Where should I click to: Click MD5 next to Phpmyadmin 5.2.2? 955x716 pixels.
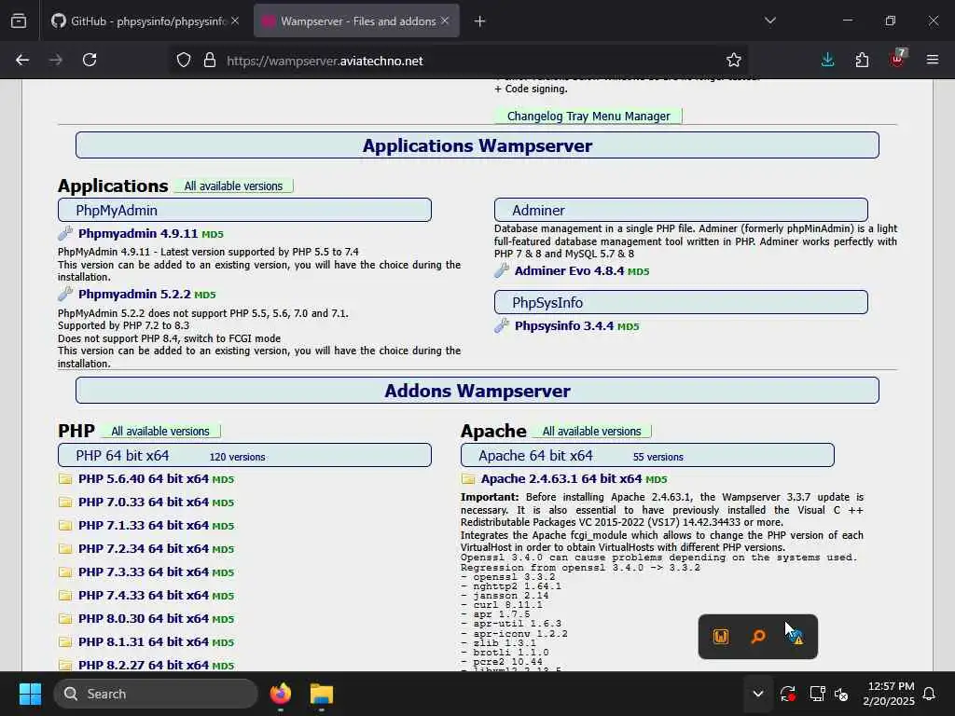pos(205,296)
